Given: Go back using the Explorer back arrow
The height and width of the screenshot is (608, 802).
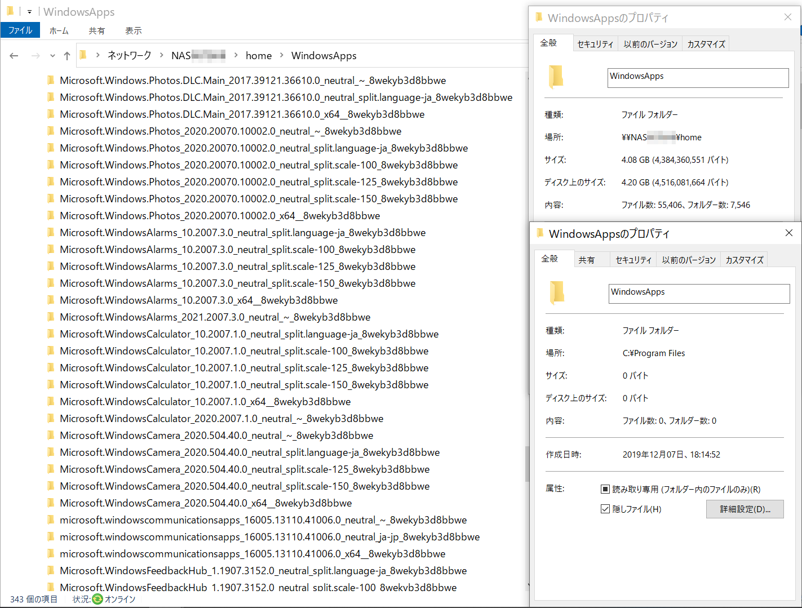Looking at the screenshot, I should (x=14, y=56).
